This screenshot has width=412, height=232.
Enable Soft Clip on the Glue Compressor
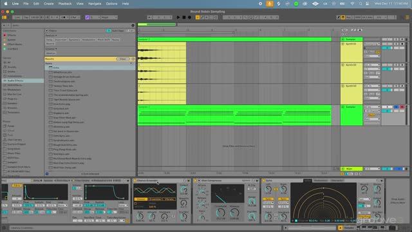[x=252, y=189]
